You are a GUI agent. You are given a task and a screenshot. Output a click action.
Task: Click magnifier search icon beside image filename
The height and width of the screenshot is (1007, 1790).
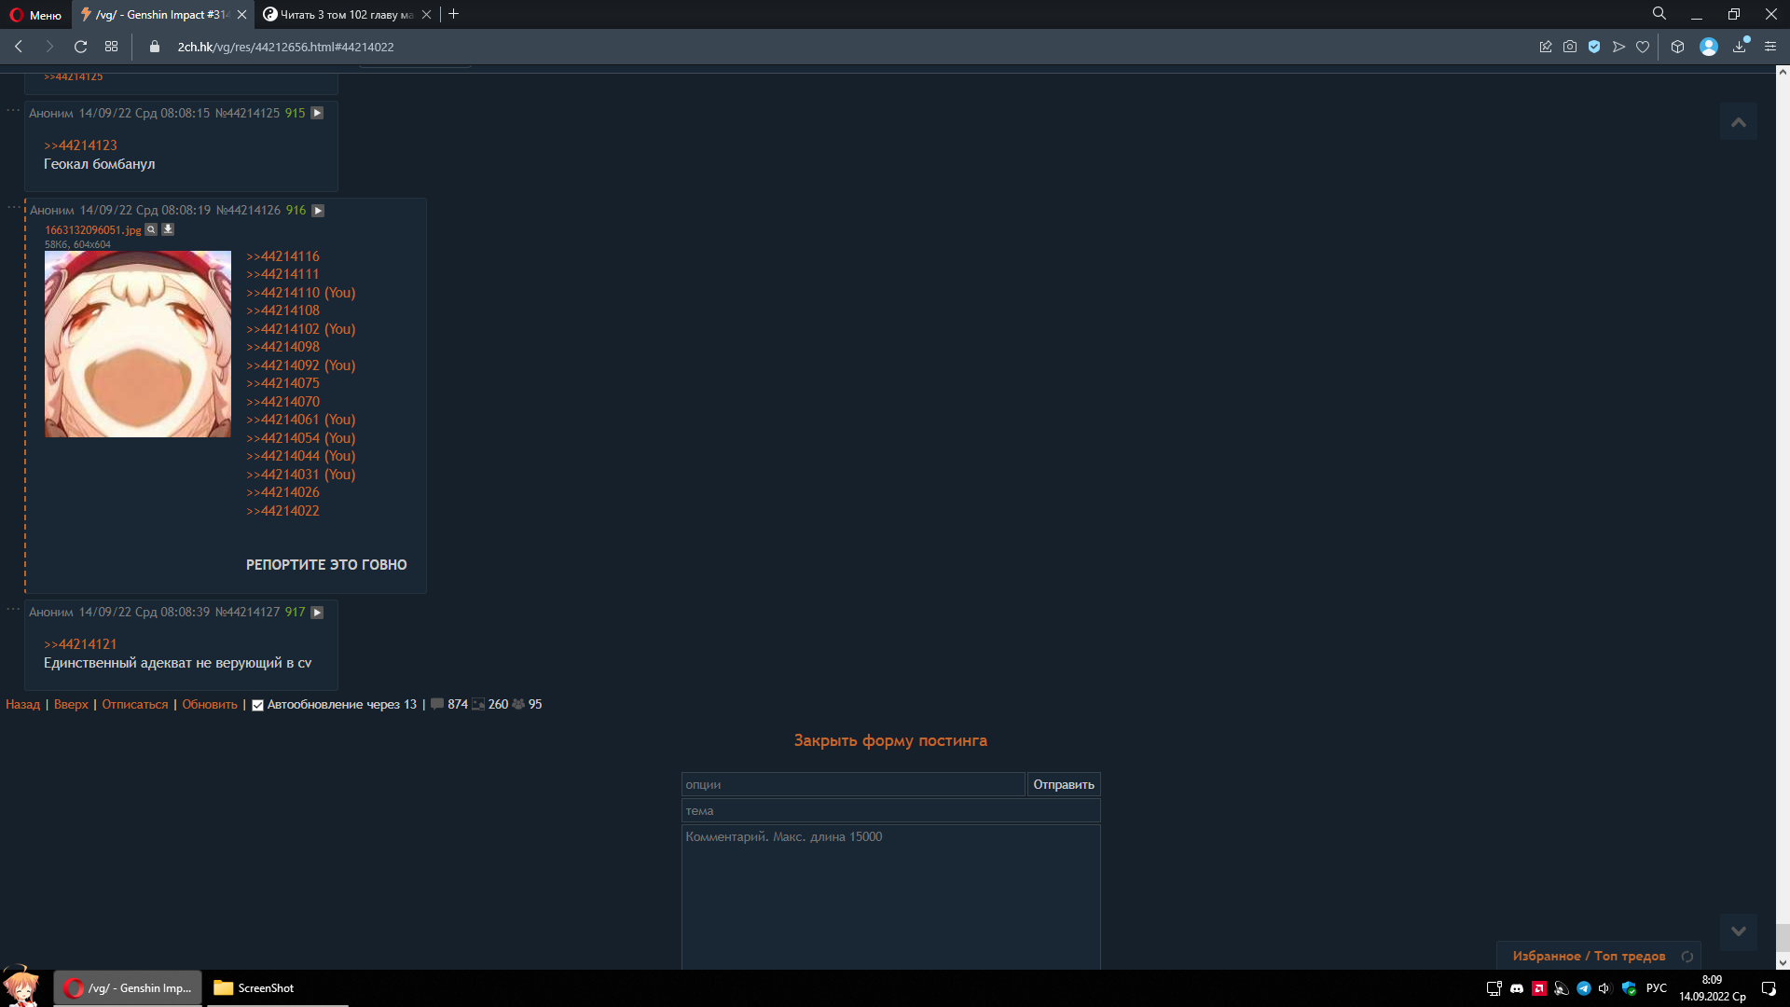[151, 229]
